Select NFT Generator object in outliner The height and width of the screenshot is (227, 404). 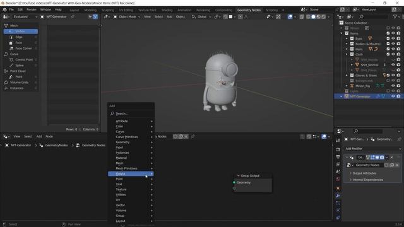(360, 96)
